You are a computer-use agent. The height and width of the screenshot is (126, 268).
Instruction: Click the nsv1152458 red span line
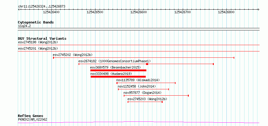(144, 89)
